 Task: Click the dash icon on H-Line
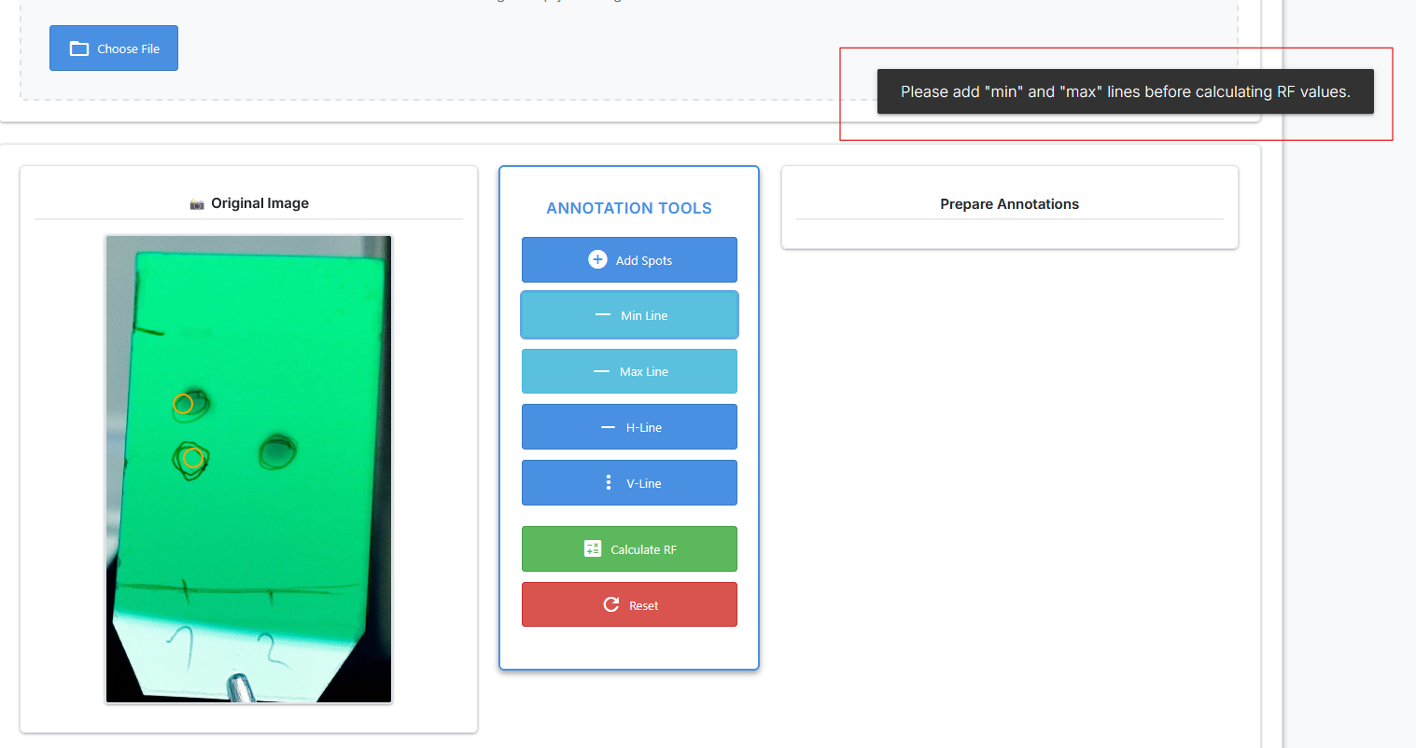click(x=608, y=427)
